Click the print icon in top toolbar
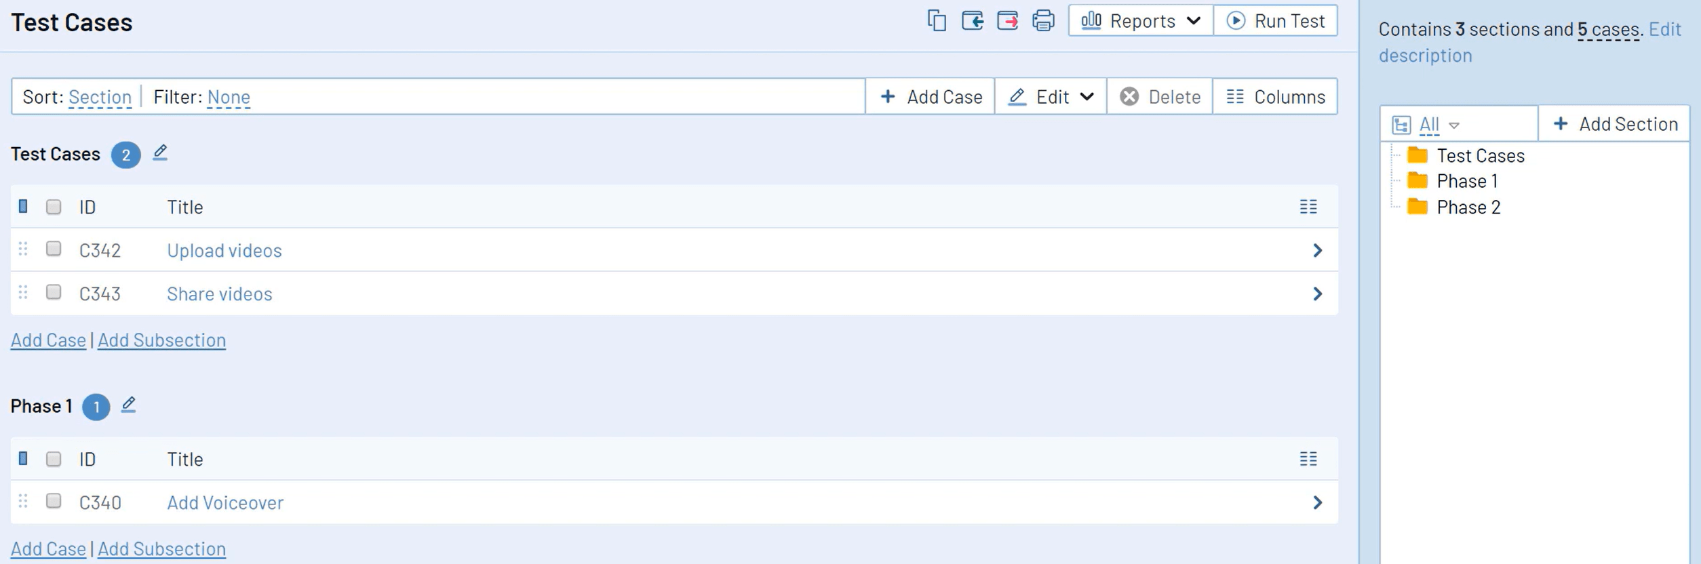 [1043, 21]
